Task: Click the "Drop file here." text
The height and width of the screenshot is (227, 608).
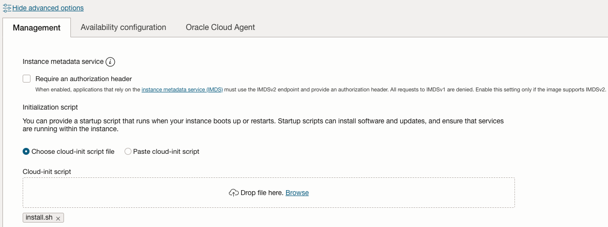Action: pos(262,193)
